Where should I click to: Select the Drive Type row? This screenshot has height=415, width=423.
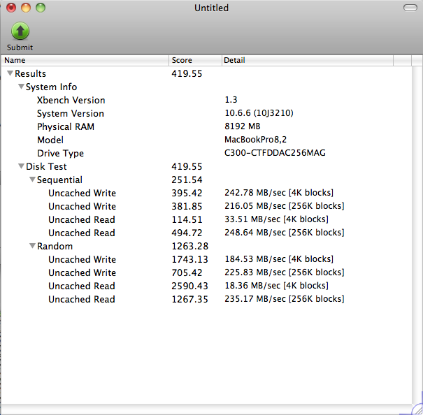pos(207,153)
